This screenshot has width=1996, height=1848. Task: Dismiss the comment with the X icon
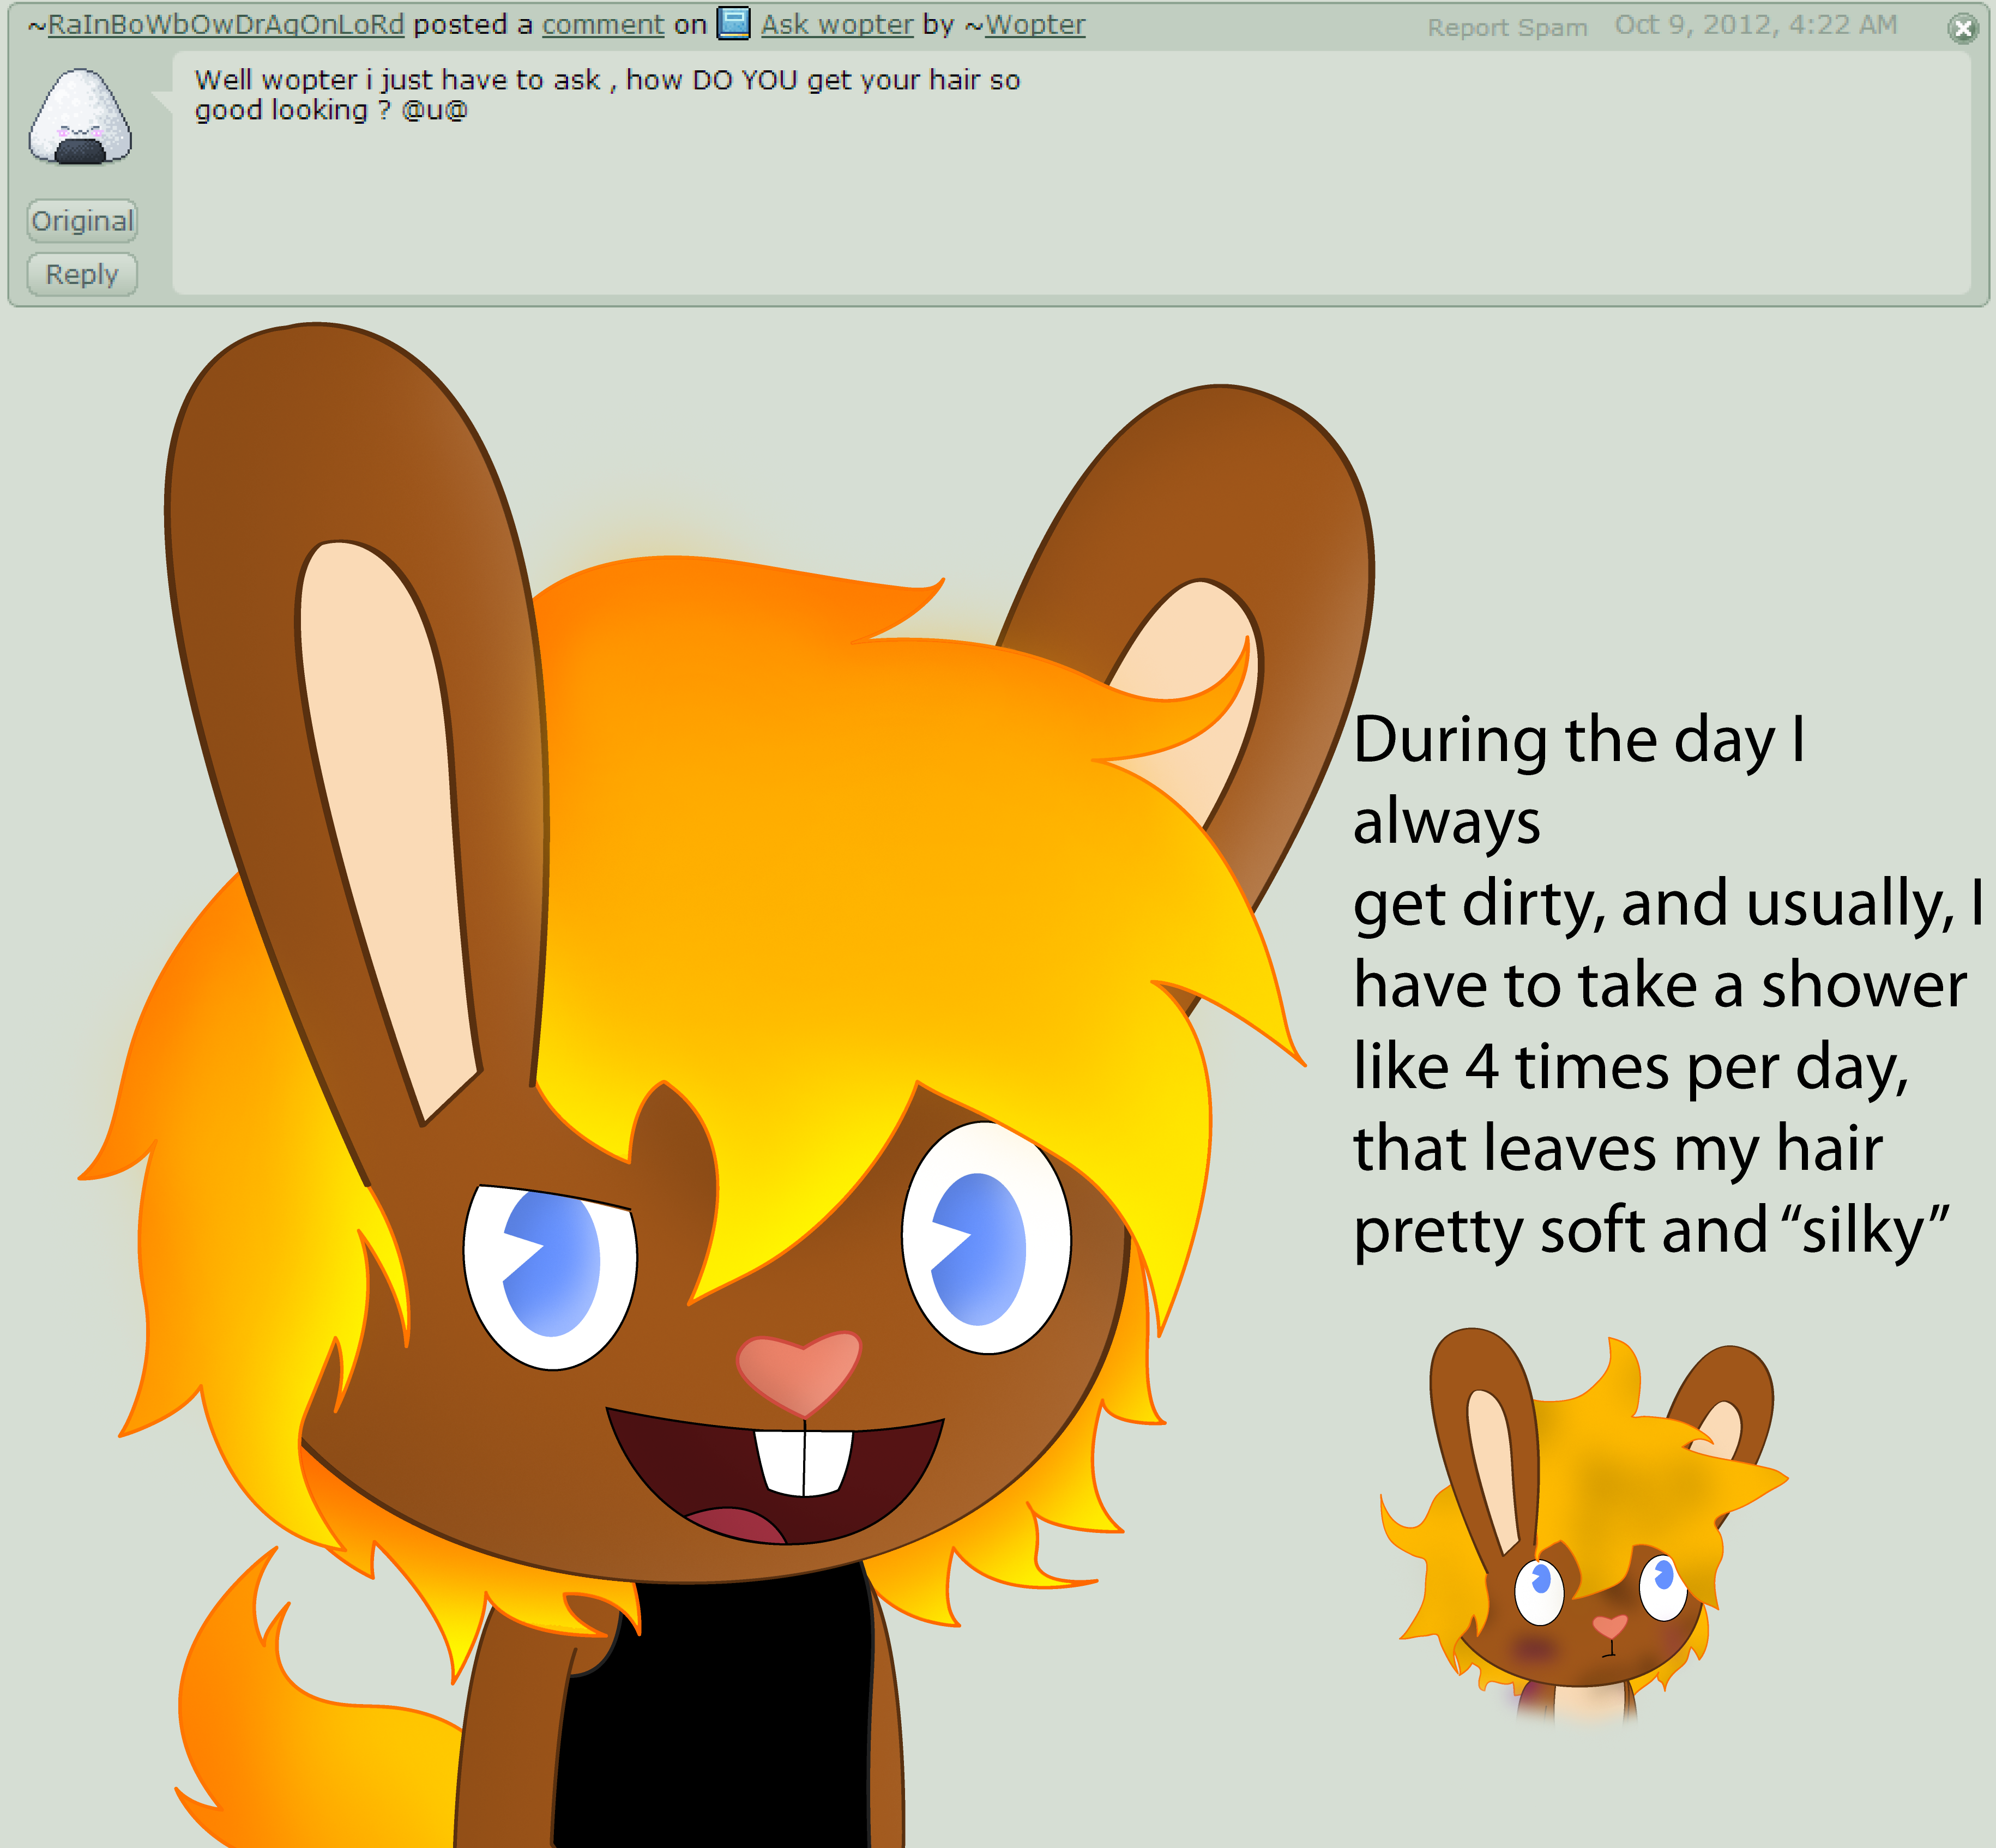click(x=1962, y=28)
